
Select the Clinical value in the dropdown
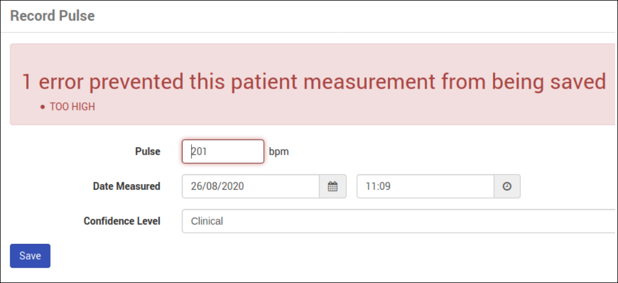click(207, 221)
